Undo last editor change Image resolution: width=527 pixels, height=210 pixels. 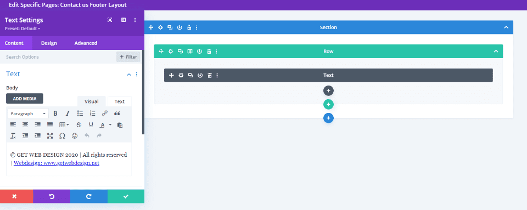click(x=87, y=136)
